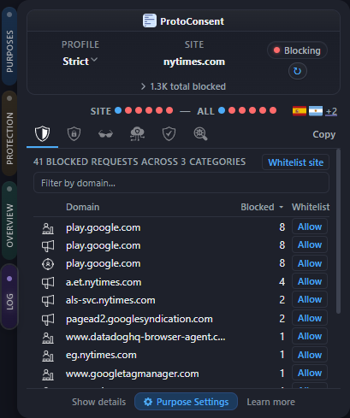The image size is (350, 418).
Task: Click the Argentina flag icon
Action: (x=316, y=111)
